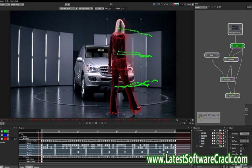Select the Transform:Position timeline track
Image resolution: width=252 pixels, height=168 pixels.
[x=32, y=141]
